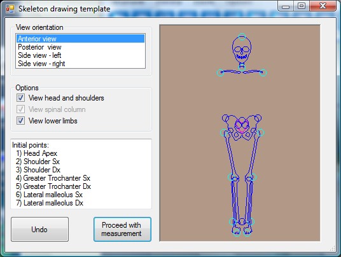The image size is (341, 257).
Task: Click the disabled View spinal column checkbox
Action: (x=20, y=109)
